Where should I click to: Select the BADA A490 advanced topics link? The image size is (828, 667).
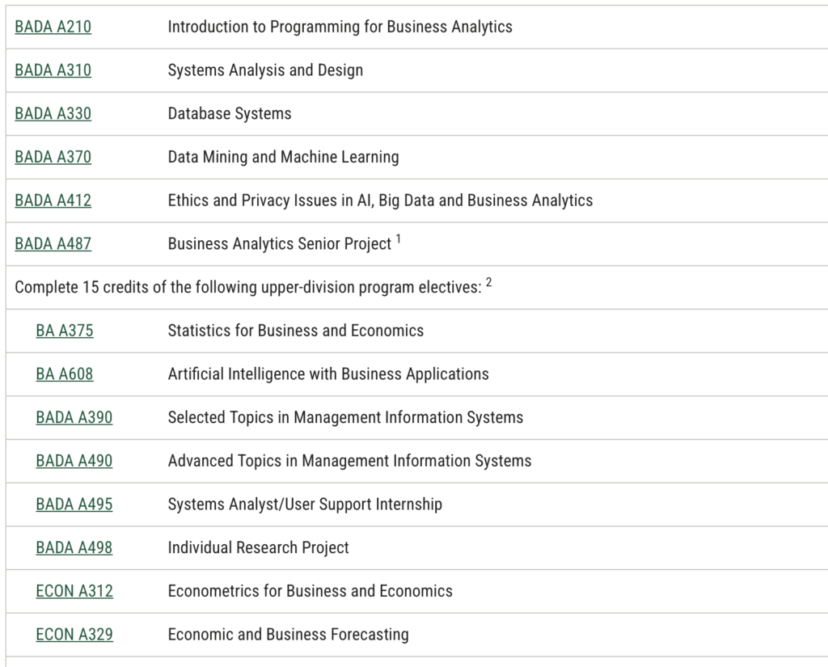pos(74,461)
